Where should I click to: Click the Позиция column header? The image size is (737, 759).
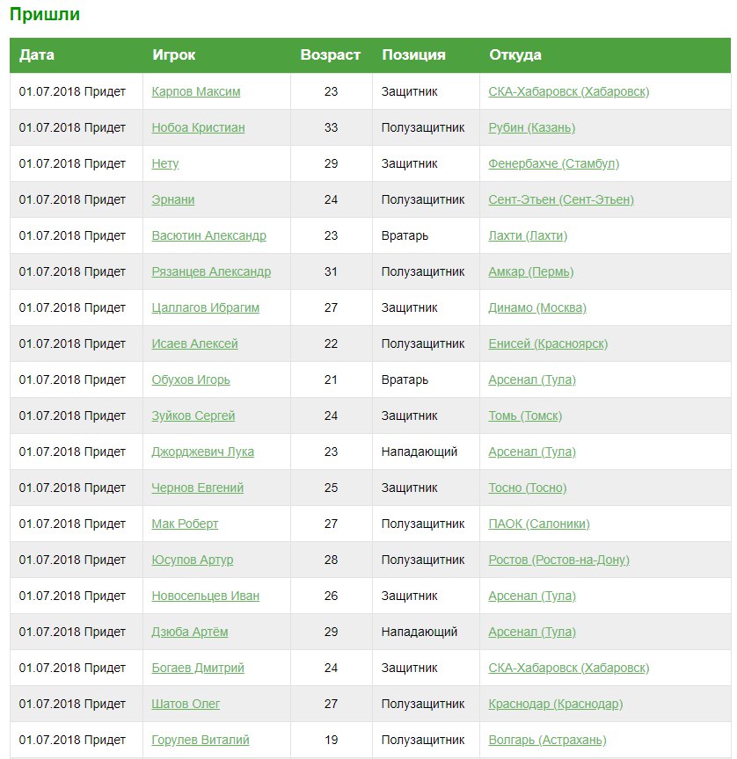click(413, 54)
